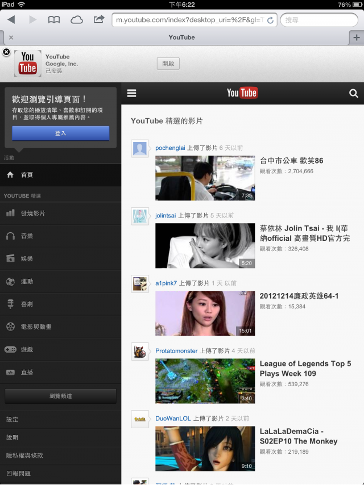Open title 20121214廉政英雄64-1
The image size is (364, 485).
pos(299,296)
